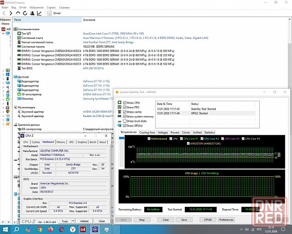Viewport: 292px width, 234px height.
Task: Click the graph chart icon in toolbar
Action: (x=39, y=13)
